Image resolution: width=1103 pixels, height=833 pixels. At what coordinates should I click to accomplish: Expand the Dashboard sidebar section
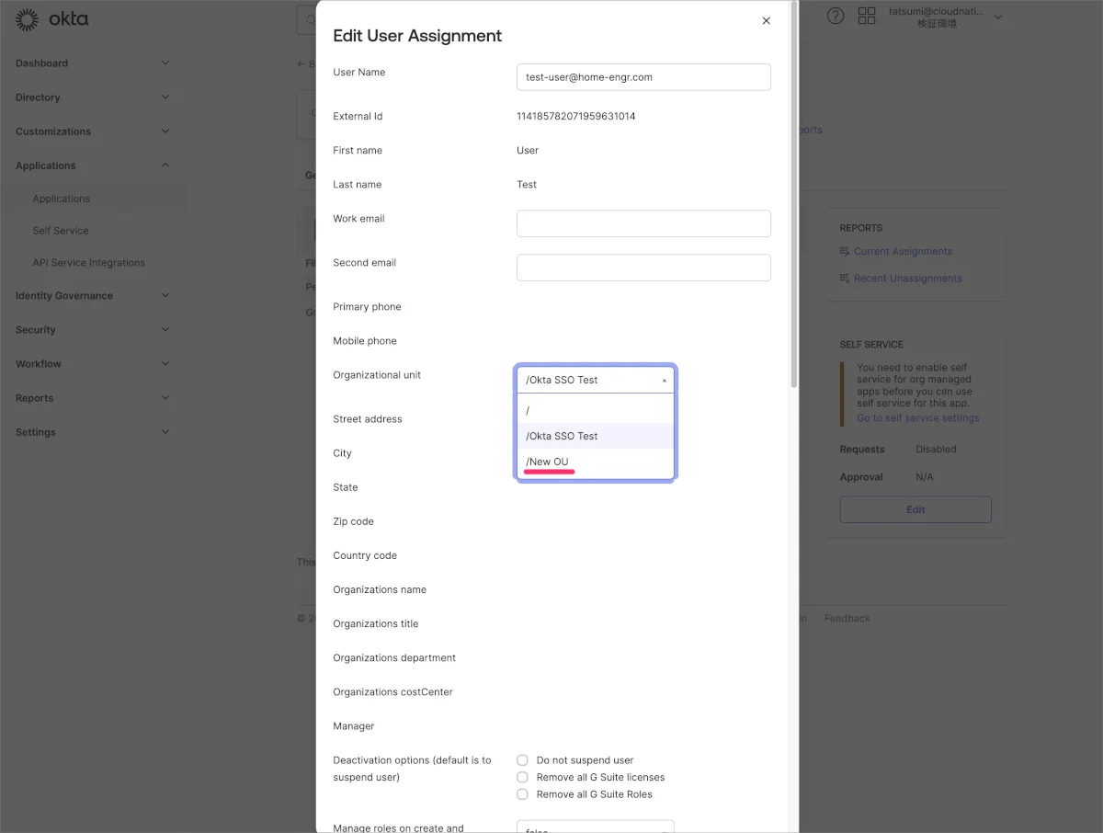165,63
